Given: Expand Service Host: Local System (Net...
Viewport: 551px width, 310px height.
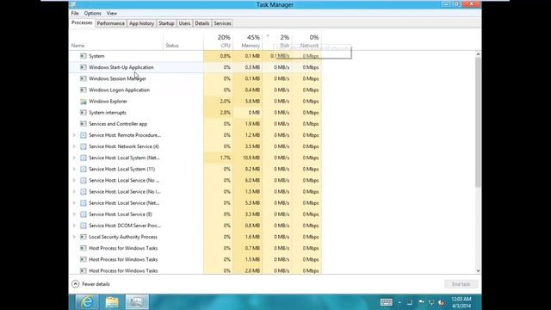Looking at the screenshot, I should [x=74, y=158].
